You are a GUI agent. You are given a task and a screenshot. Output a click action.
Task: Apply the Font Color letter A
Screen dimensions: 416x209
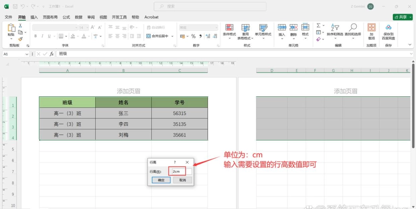[84, 36]
